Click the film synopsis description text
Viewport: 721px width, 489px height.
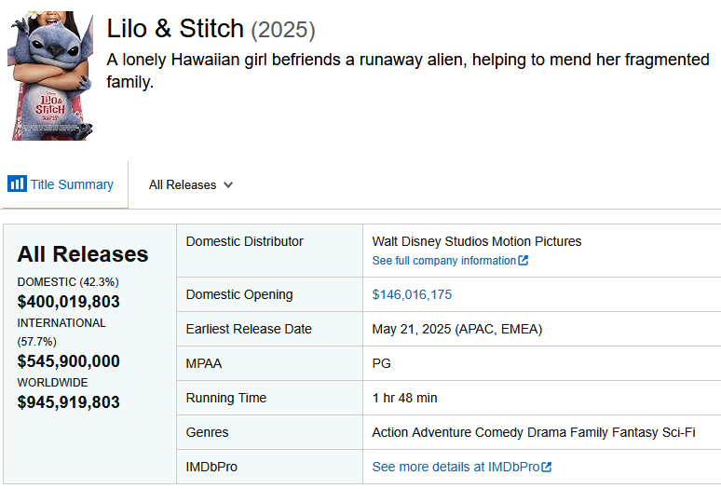(408, 71)
